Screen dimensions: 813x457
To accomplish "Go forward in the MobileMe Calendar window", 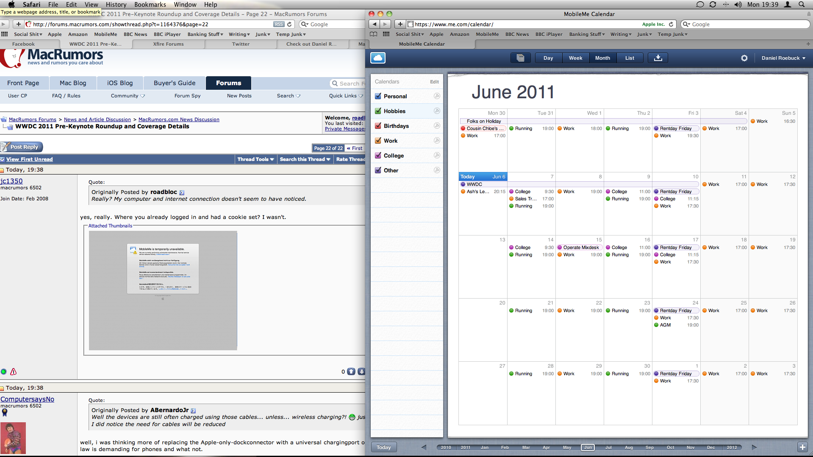I will point(385,24).
